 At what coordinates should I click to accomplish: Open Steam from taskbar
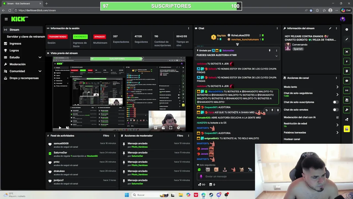click(x=211, y=195)
